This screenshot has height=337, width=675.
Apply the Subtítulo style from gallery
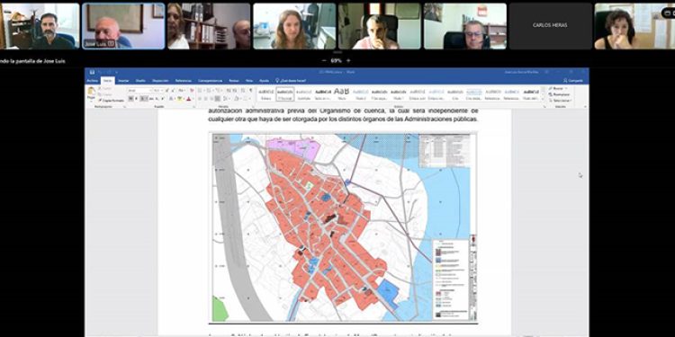(304, 94)
